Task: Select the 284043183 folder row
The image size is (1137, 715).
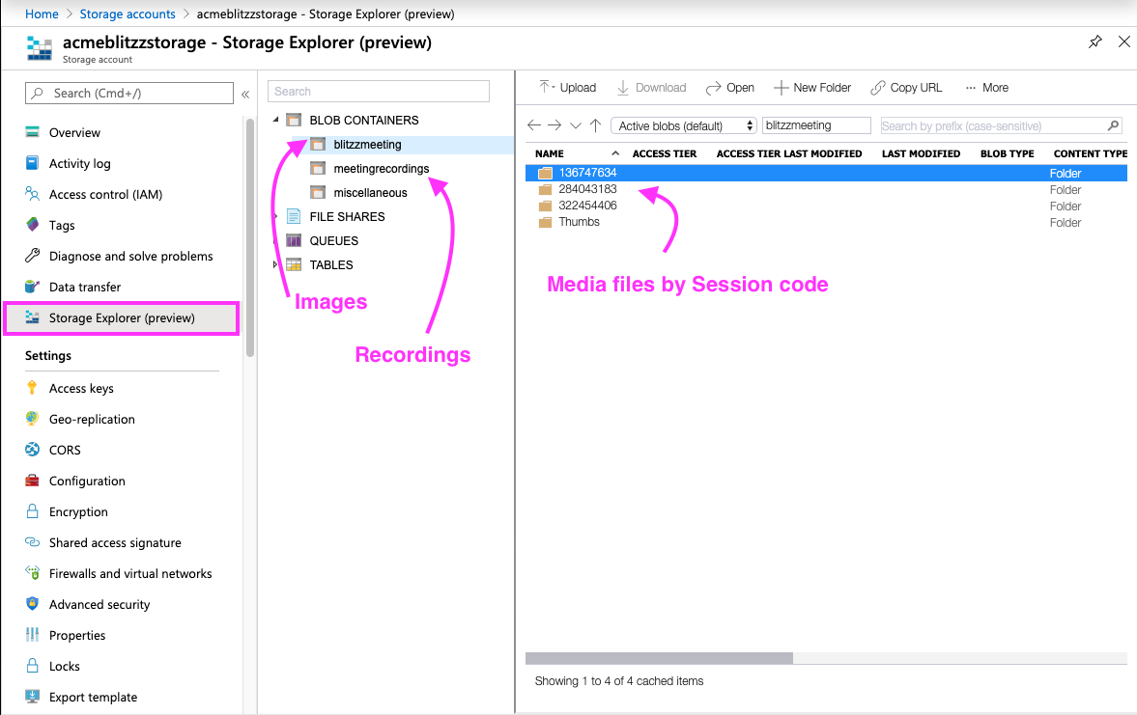Action: tap(826, 189)
